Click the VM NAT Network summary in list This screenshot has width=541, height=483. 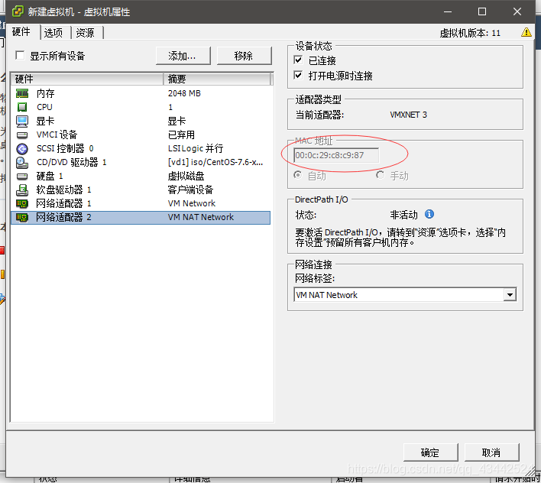tap(201, 217)
